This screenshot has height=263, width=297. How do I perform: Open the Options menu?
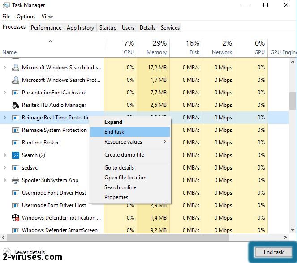coord(26,17)
